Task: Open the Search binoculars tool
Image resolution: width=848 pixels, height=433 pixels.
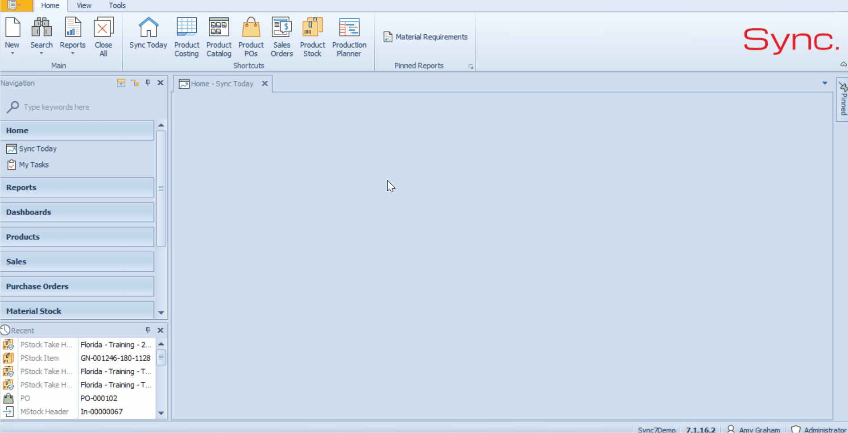Action: point(41,27)
